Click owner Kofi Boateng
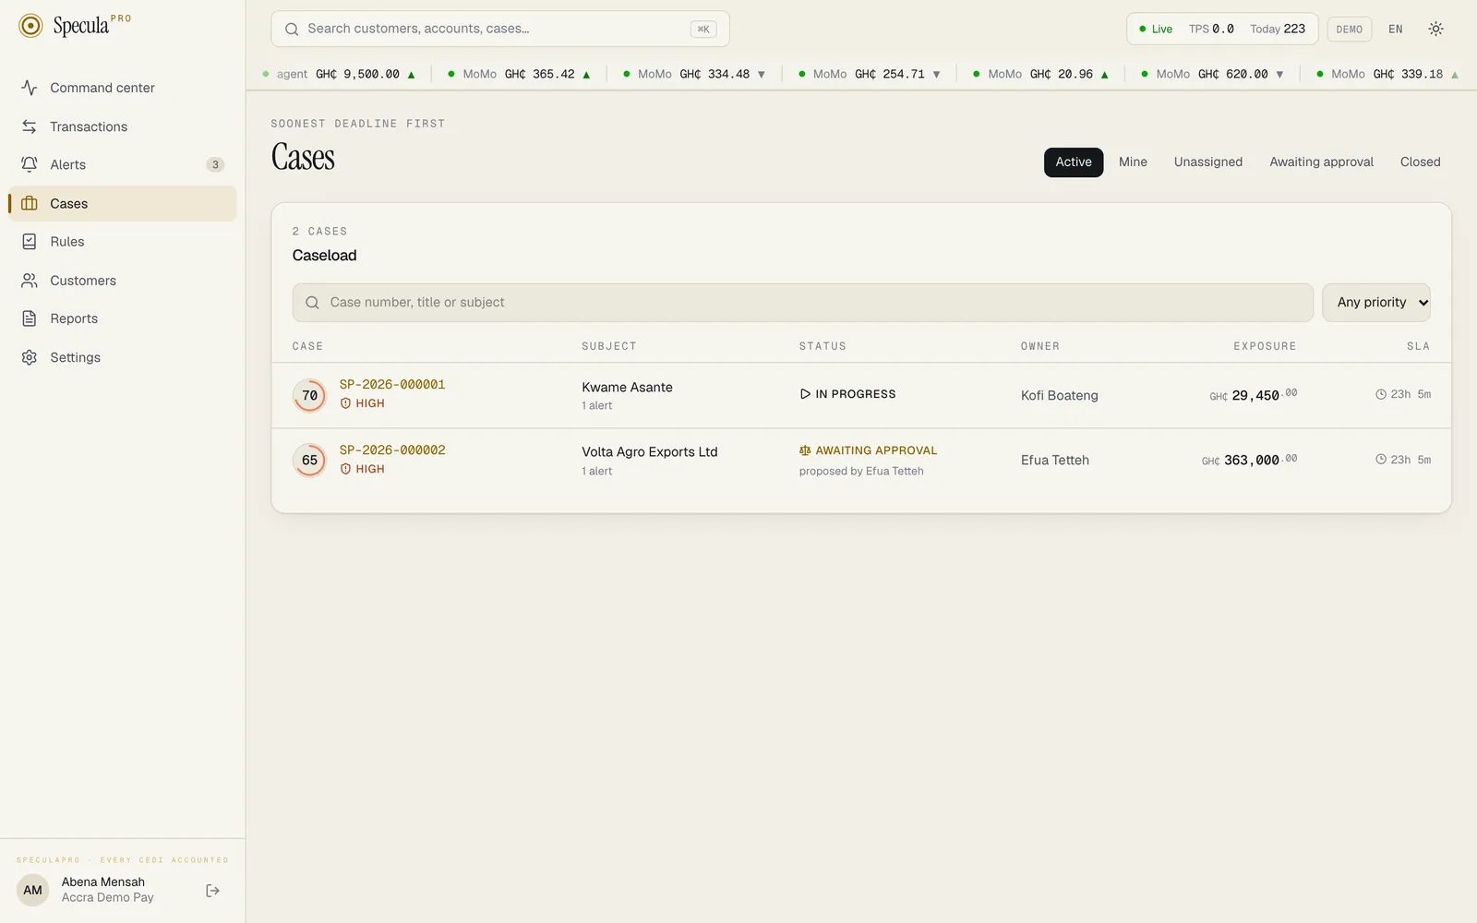The width and height of the screenshot is (1477, 923). [1059, 396]
